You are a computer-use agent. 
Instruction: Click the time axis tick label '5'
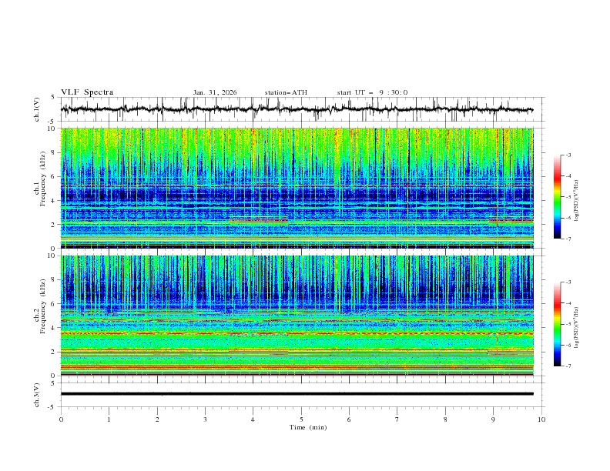pos(301,419)
